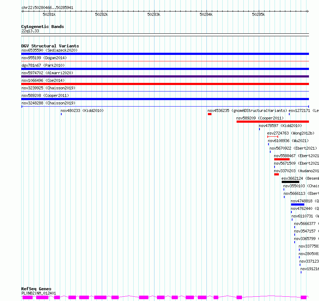Select blue bar under nsv4748818
Image resolution: width=319 pixels, height=301 pixels.
pos(297,204)
